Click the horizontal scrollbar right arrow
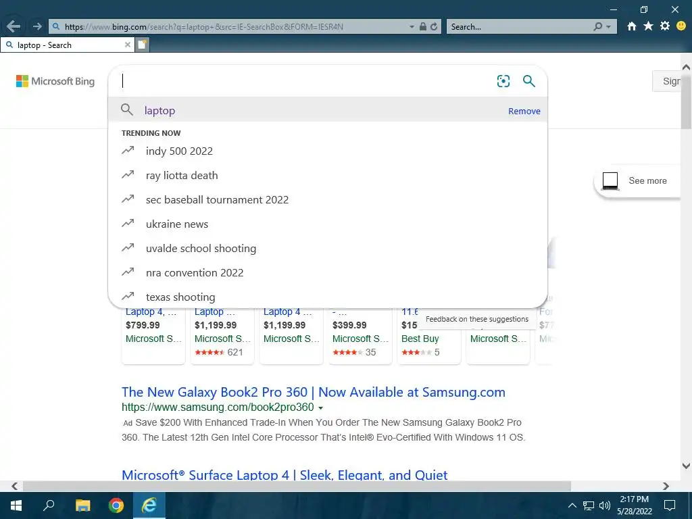692x519 pixels. point(666,486)
